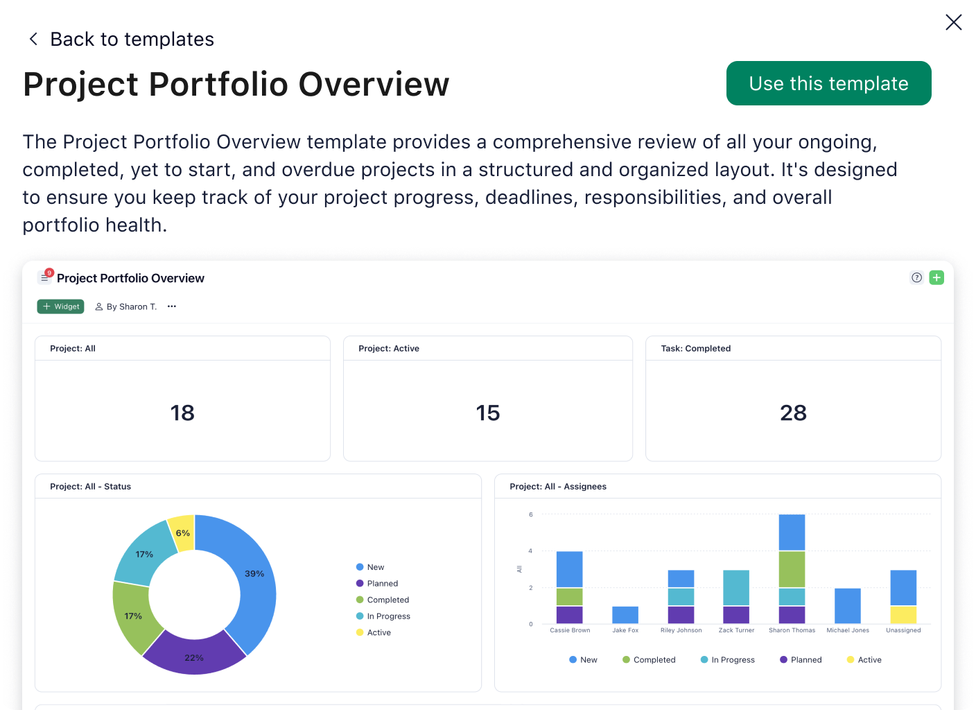Expand the Project: All - Assignees widget header
976x710 pixels.
pos(558,486)
